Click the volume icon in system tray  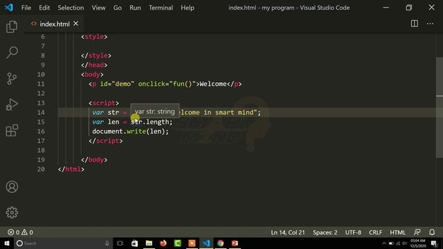404,243
